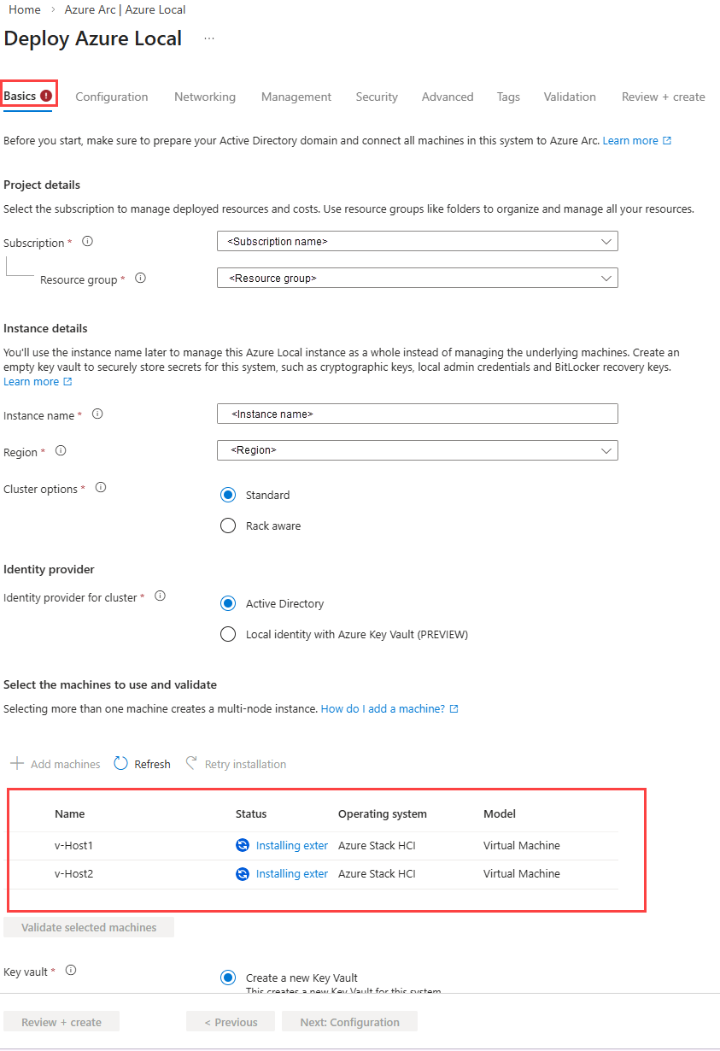Image resolution: width=720 pixels, height=1051 pixels.
Task: Click the Refresh icon above machine list
Action: (120, 764)
